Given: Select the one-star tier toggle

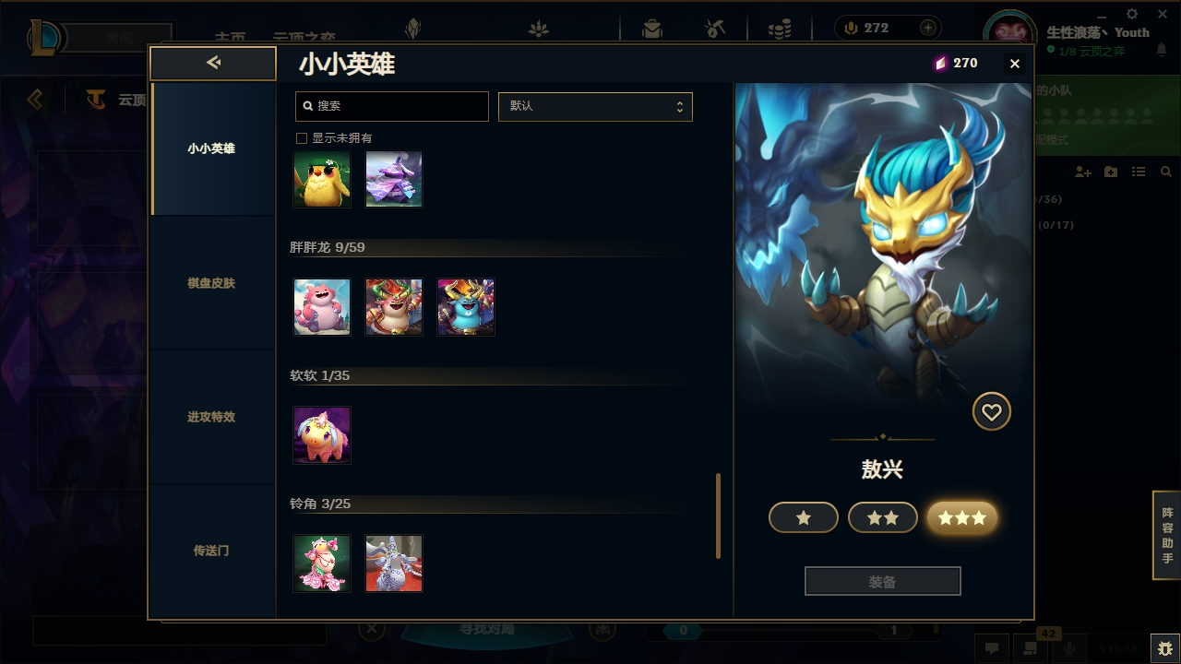Looking at the screenshot, I should tap(804, 518).
